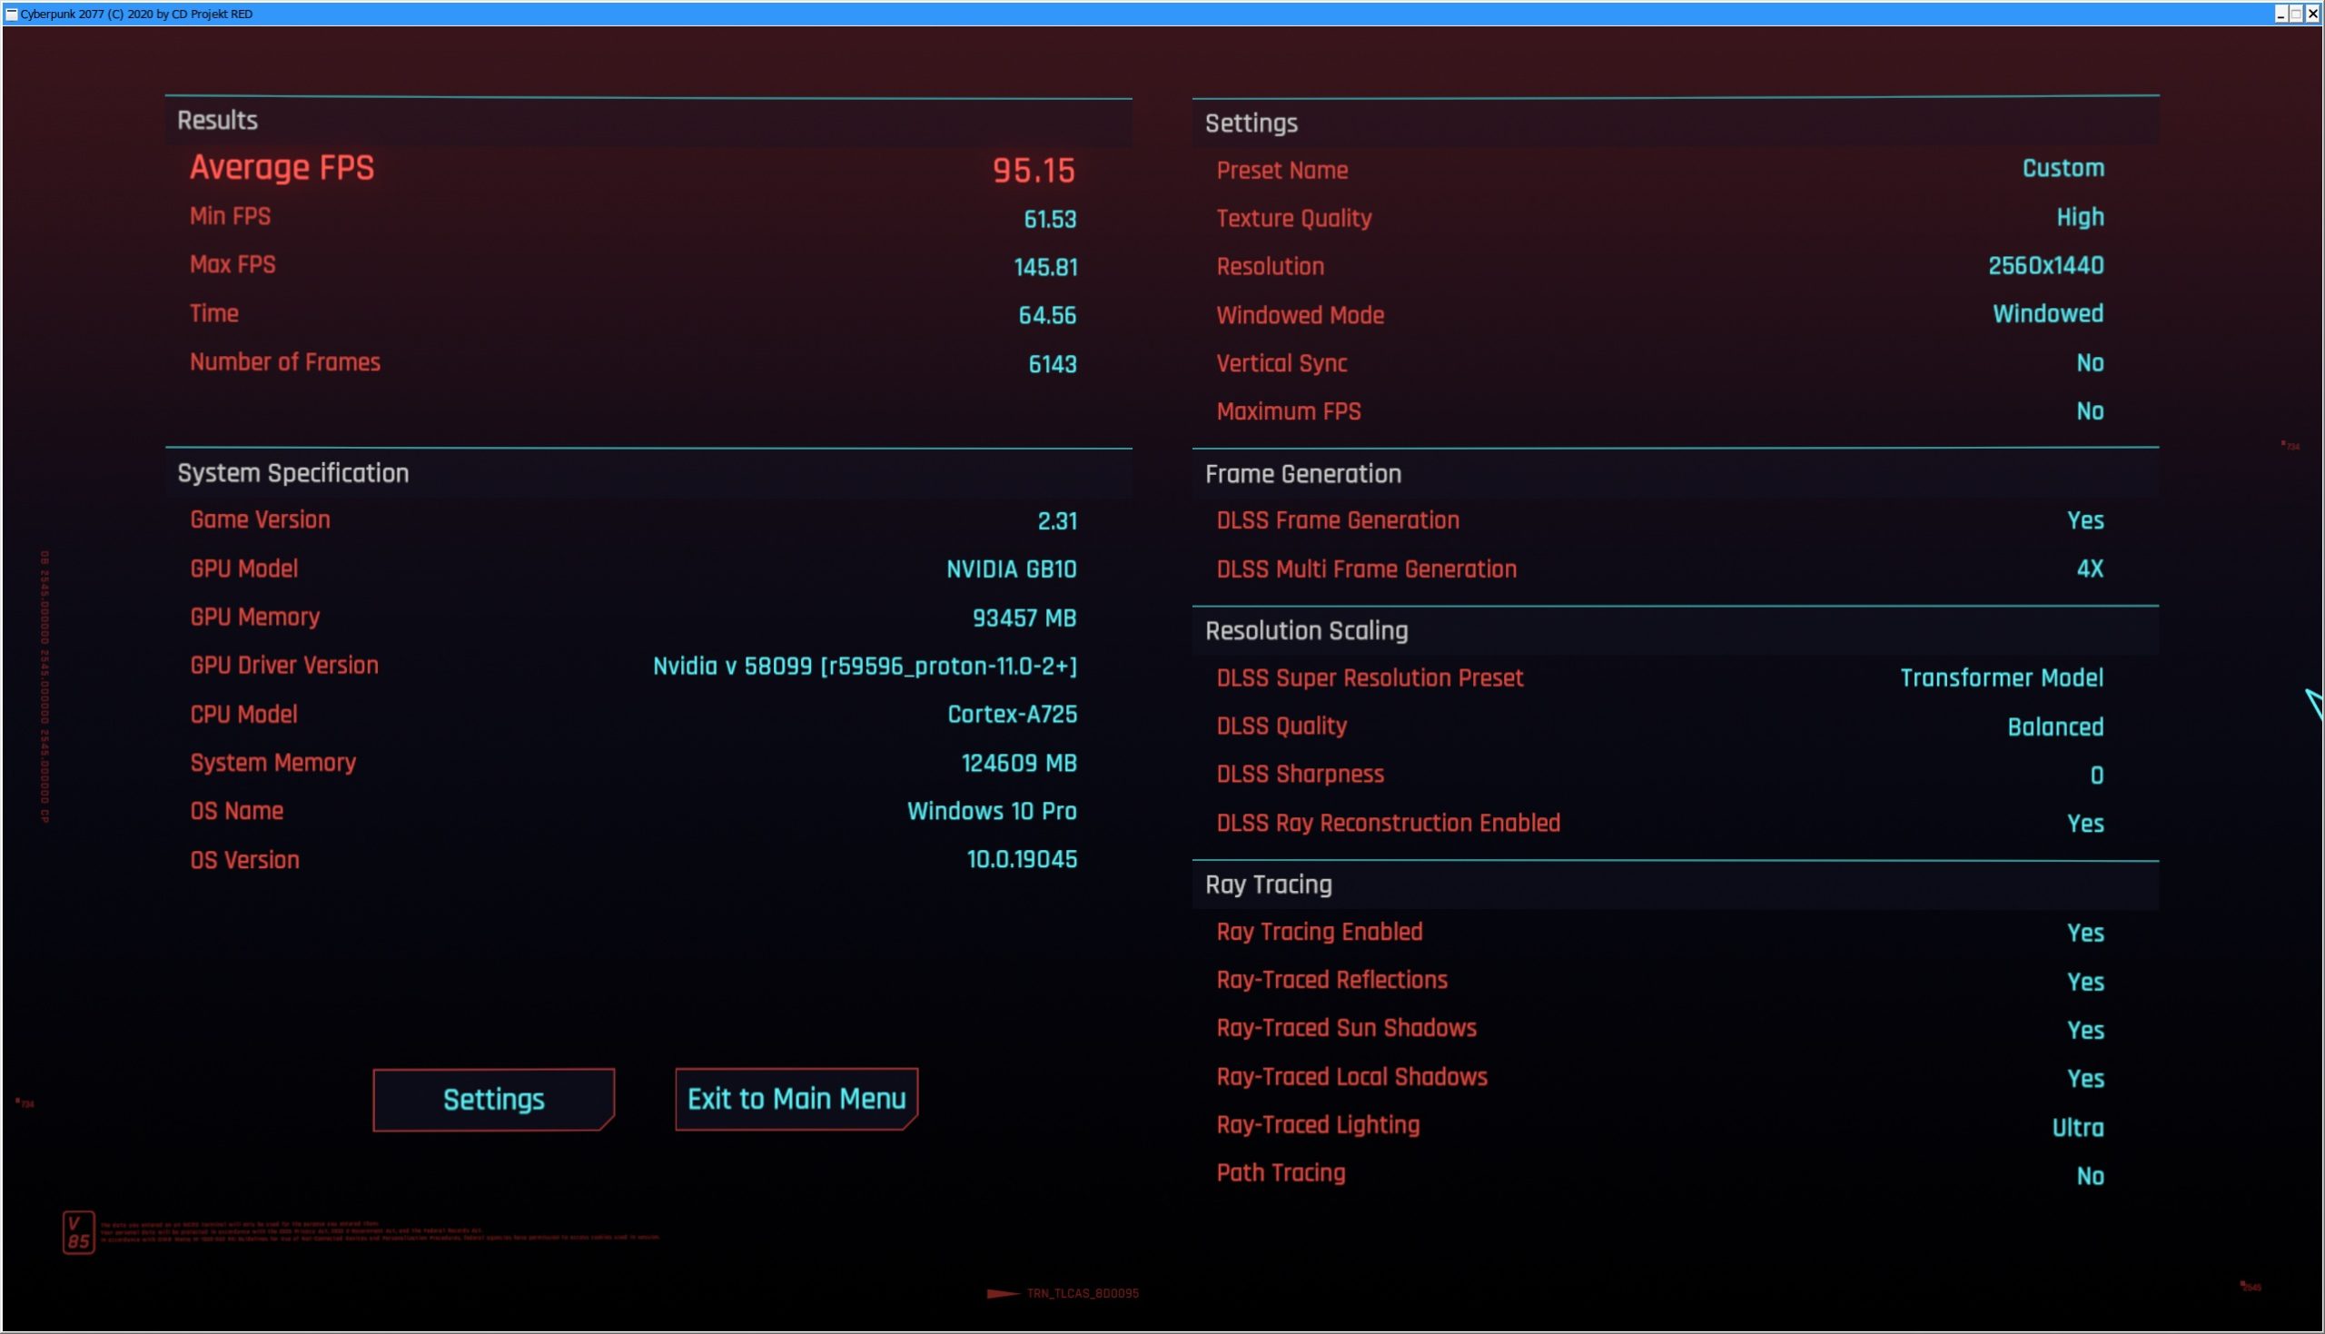This screenshot has width=2325, height=1334.
Task: Click DLSS Frame Generation Yes value
Action: (2086, 520)
